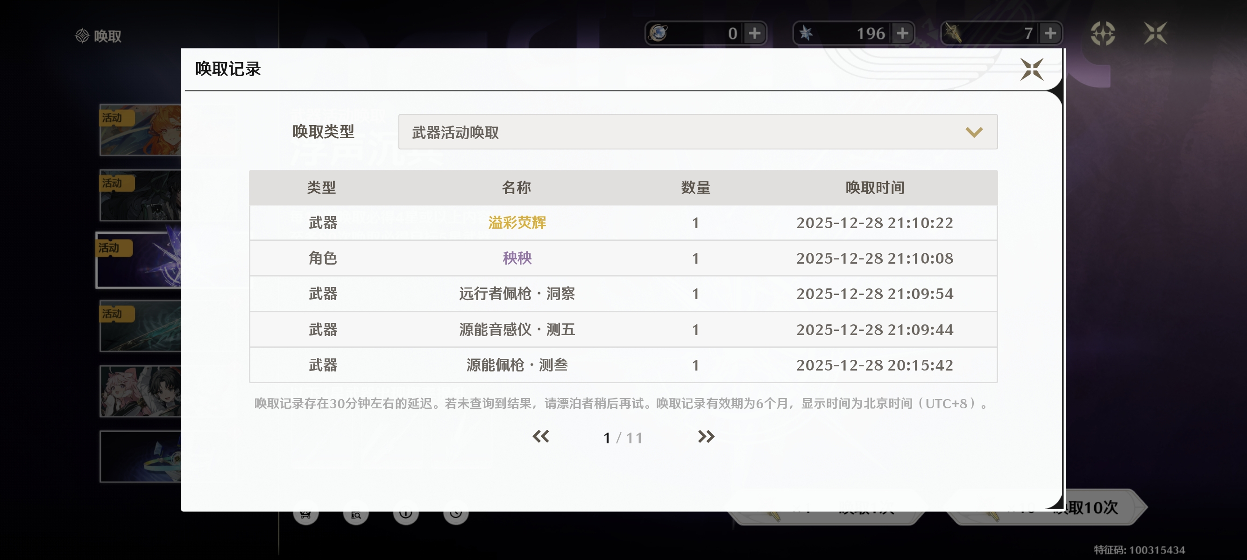Go to next records page
This screenshot has height=560, width=1247.
[706, 437]
